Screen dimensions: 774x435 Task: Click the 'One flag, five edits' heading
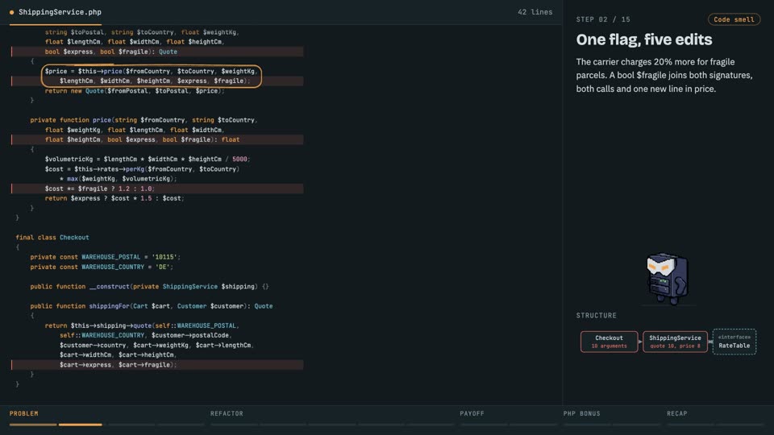(643, 39)
